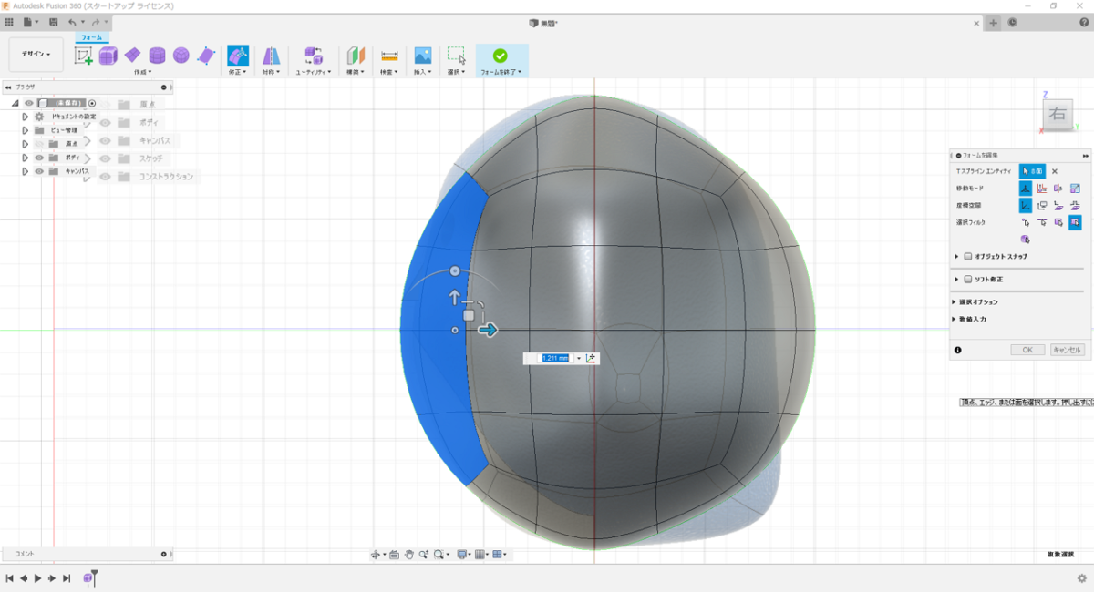Select the body selection filter icon
1094x592 pixels.
click(x=1026, y=239)
